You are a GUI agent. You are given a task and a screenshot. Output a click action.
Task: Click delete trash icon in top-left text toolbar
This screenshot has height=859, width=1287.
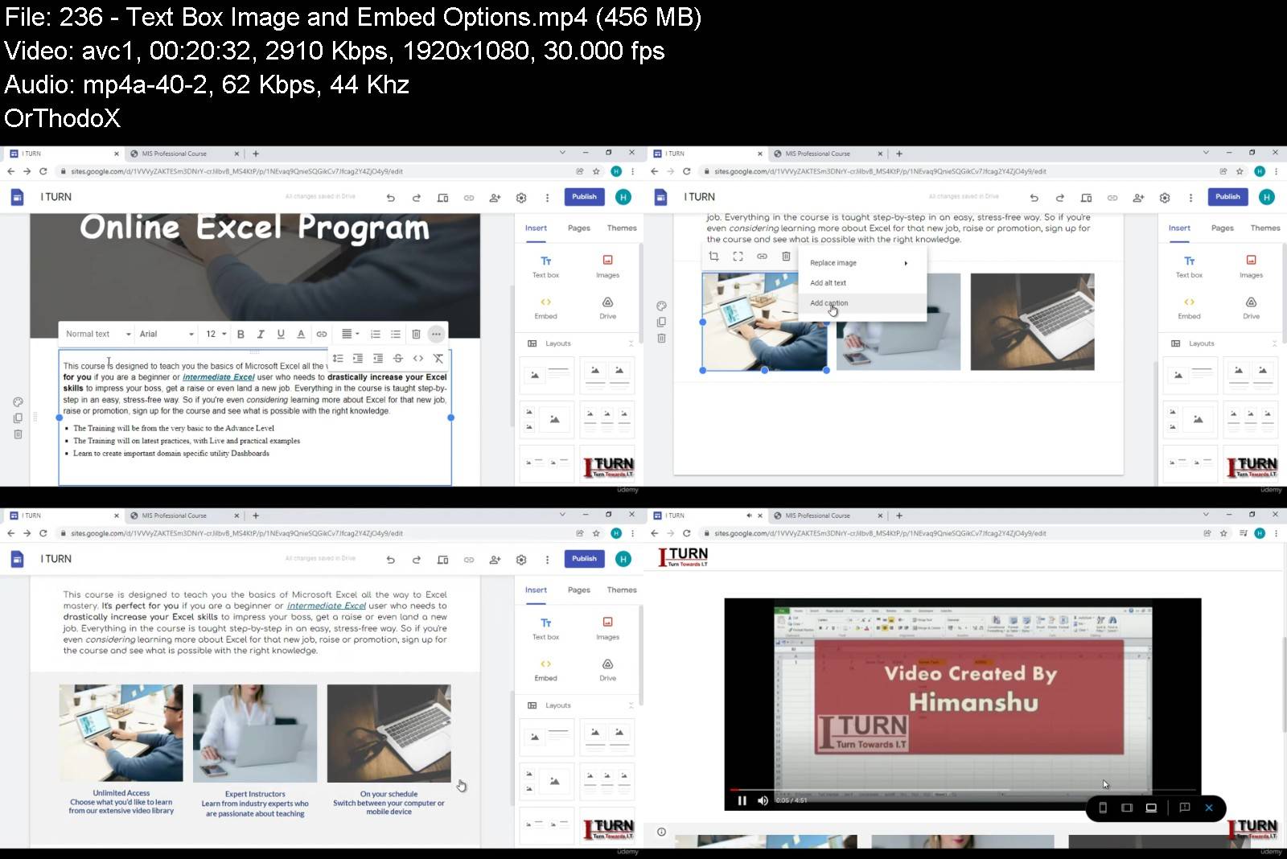click(416, 334)
